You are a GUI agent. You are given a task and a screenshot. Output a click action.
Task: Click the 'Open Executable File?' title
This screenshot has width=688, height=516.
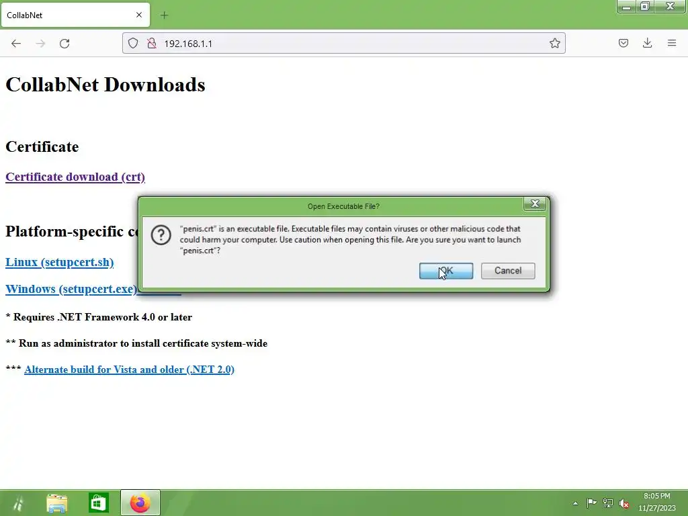pos(343,206)
